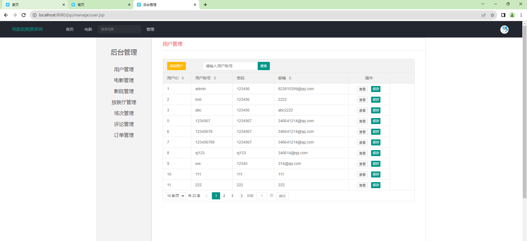
Task: Sort by 邮箱 column arrows
Action: pos(290,78)
